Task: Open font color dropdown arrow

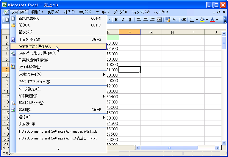Action: (x=217, y=20)
